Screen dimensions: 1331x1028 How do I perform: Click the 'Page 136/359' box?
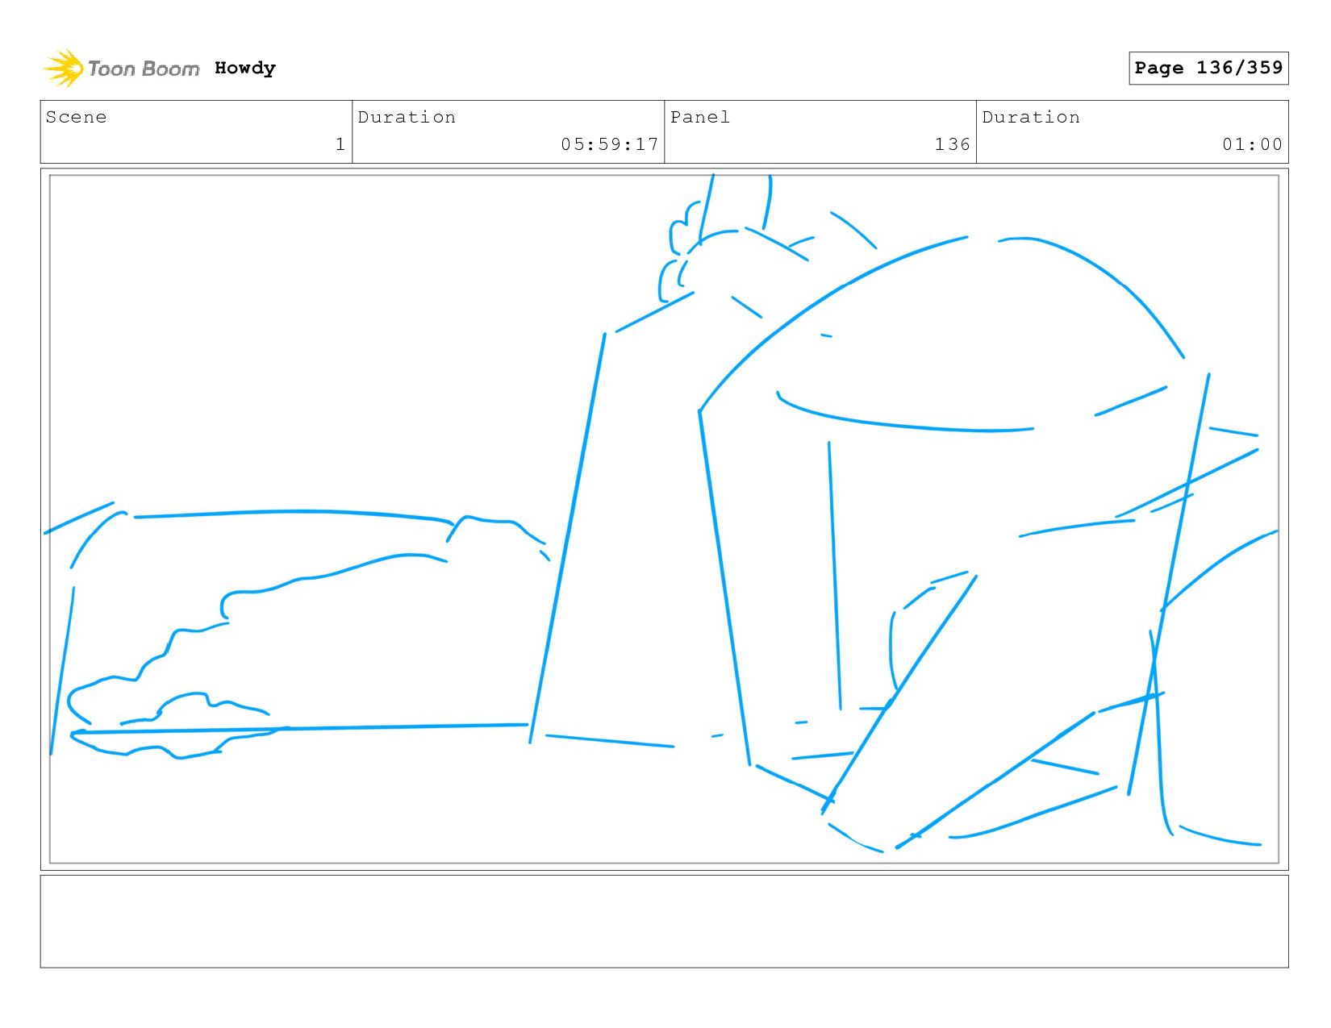pos(1208,68)
